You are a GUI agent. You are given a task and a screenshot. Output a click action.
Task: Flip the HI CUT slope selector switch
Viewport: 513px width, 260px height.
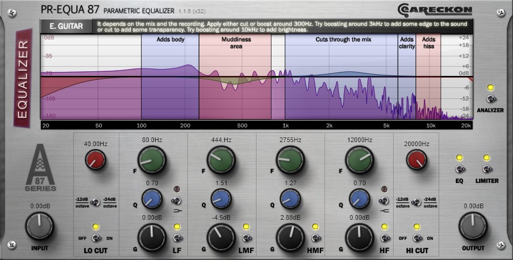click(417, 202)
